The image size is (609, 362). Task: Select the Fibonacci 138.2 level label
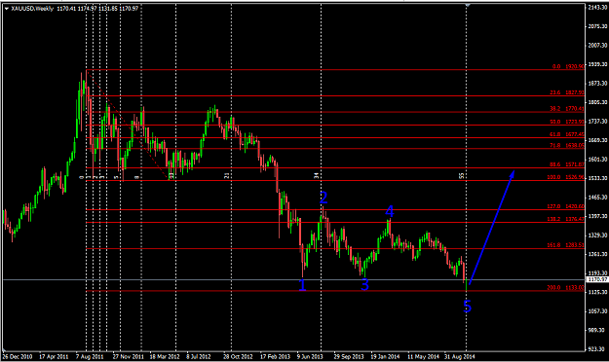tap(566, 219)
